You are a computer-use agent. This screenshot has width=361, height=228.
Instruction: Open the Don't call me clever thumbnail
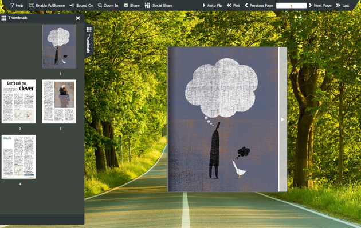(19, 102)
